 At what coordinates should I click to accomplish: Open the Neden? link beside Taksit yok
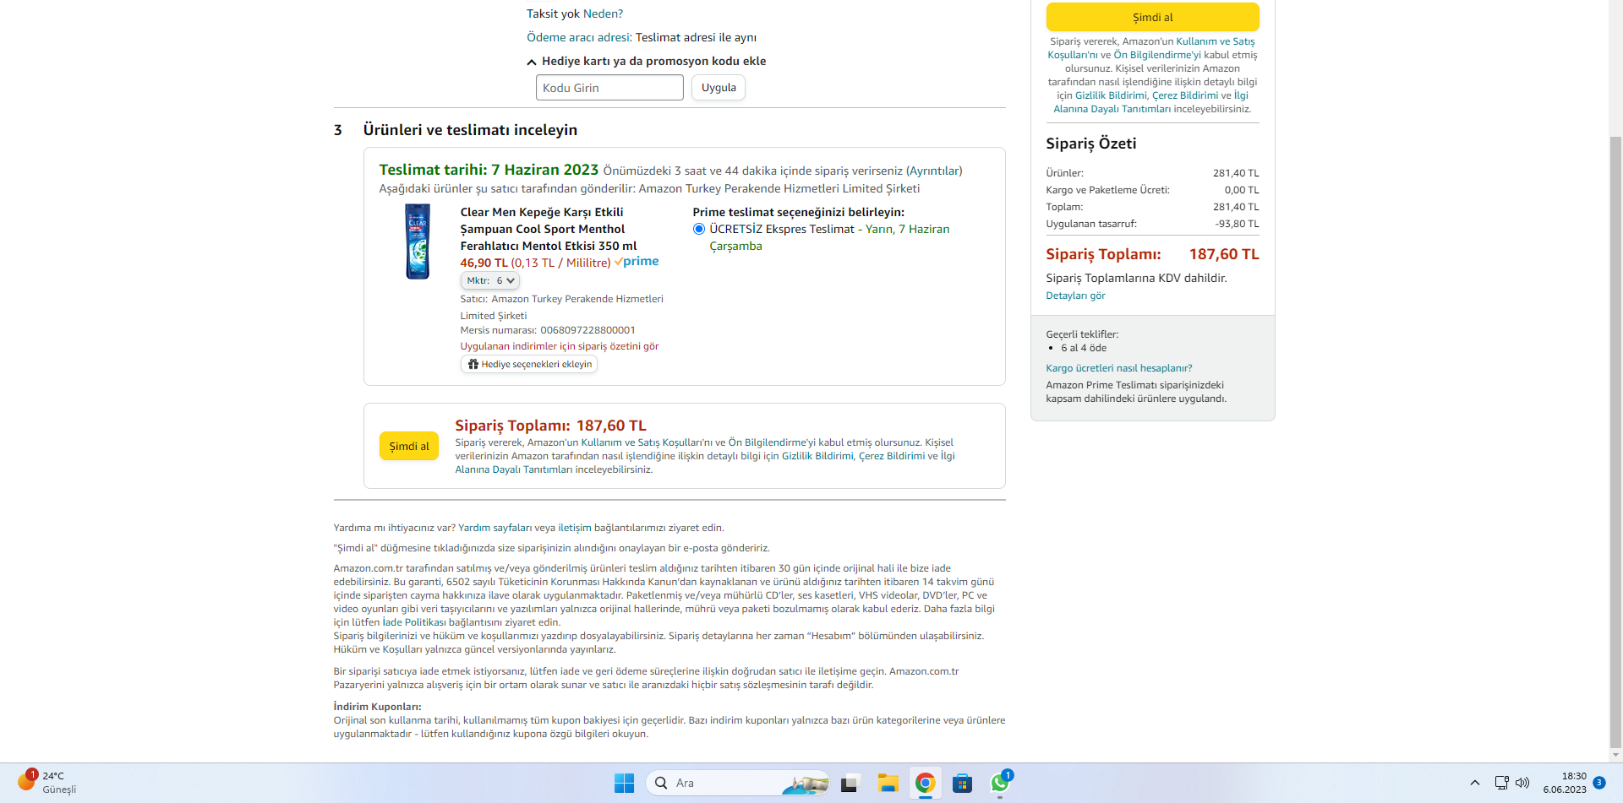[603, 14]
